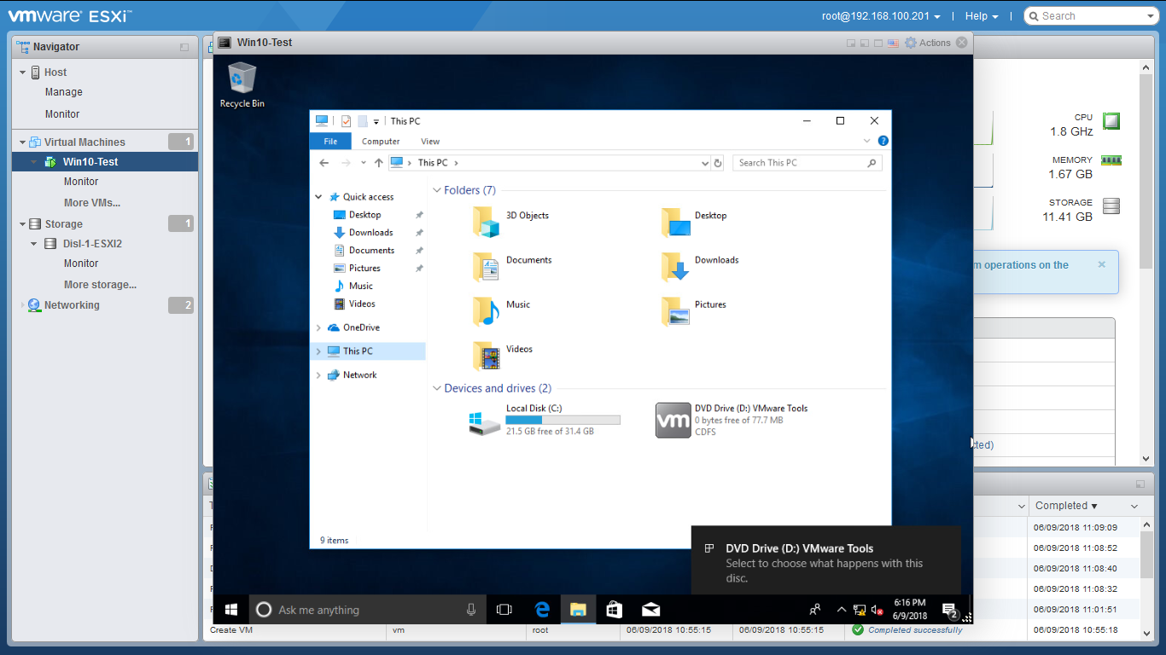Click the Task View taskbar button
The image size is (1166, 655).
click(x=504, y=609)
